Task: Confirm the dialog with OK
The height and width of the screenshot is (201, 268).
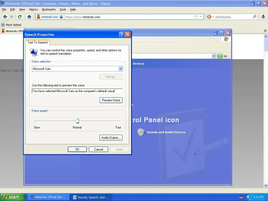Action: pos(77,149)
